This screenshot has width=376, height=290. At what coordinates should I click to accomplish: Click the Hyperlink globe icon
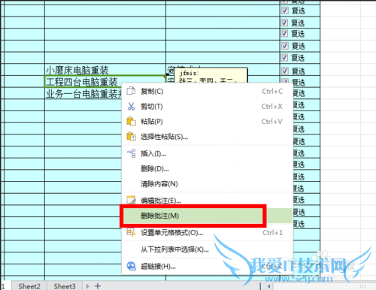pyautogui.click(x=131, y=266)
